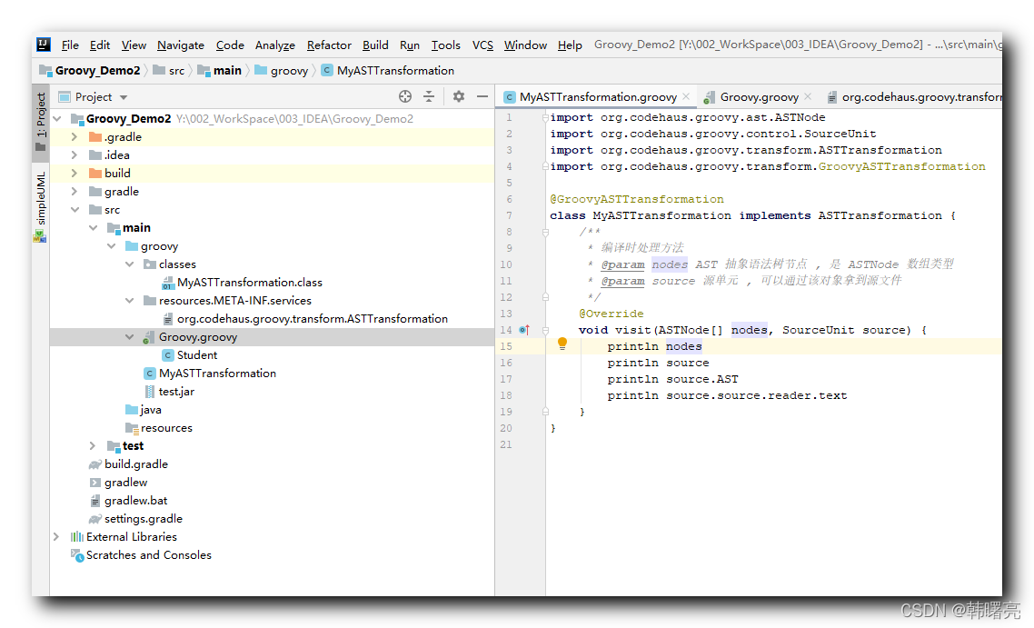Open the Build menu

375,45
